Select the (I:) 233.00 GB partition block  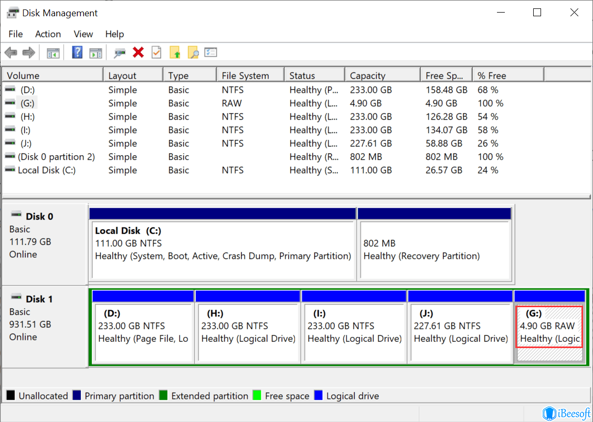(x=354, y=327)
